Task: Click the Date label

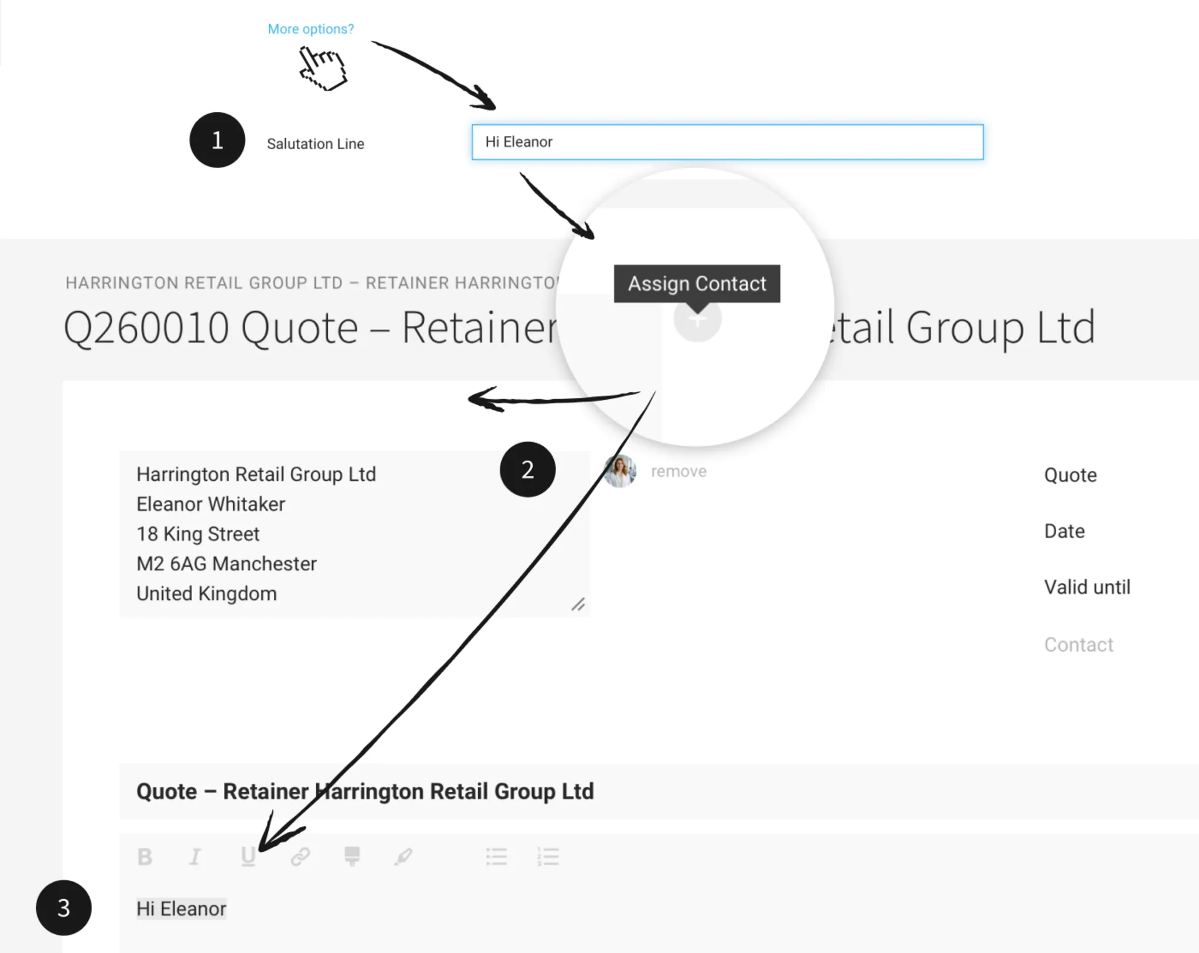Action: coord(1064,531)
